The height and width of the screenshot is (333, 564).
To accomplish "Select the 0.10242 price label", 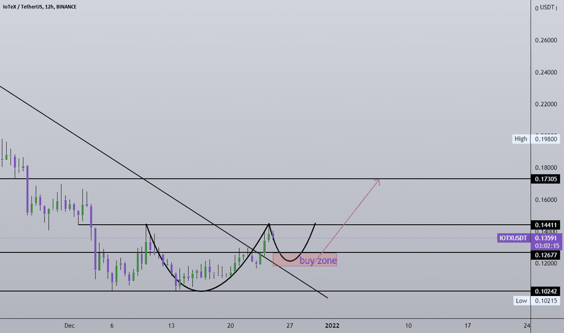I will tap(545, 291).
